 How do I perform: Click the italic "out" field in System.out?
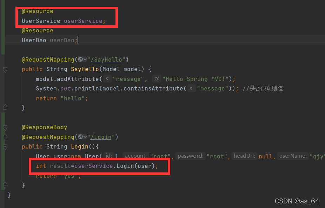coord(66,89)
